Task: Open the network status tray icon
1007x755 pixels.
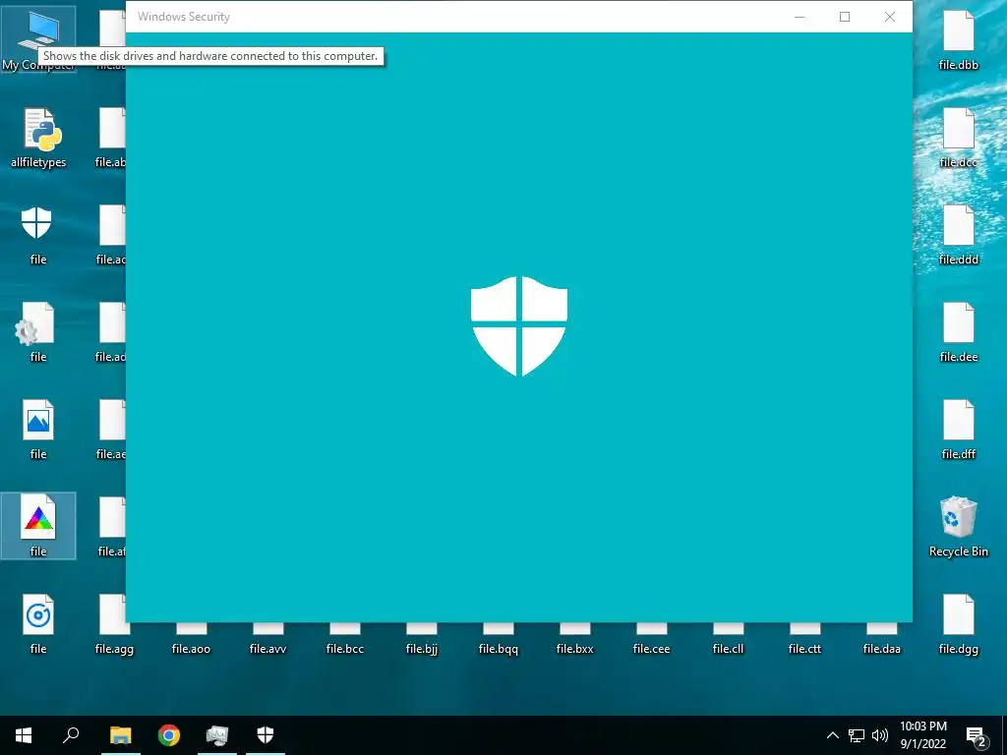Action: tap(857, 735)
